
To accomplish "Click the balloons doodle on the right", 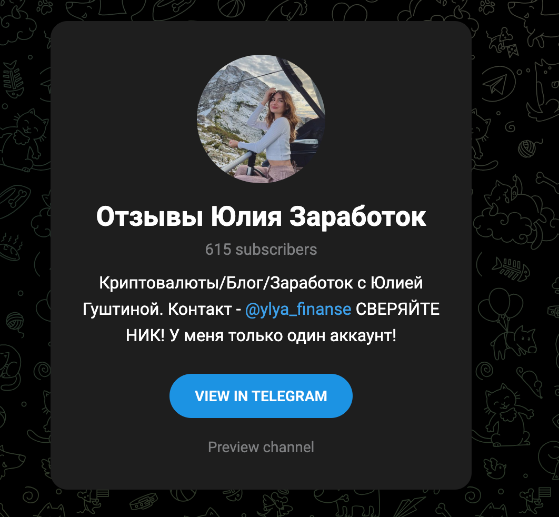I will [x=500, y=306].
